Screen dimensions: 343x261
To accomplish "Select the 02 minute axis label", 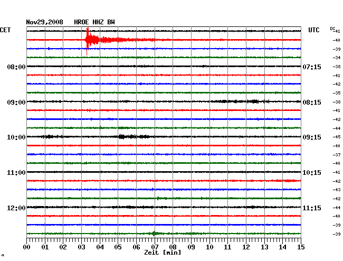I will (x=63, y=247).
